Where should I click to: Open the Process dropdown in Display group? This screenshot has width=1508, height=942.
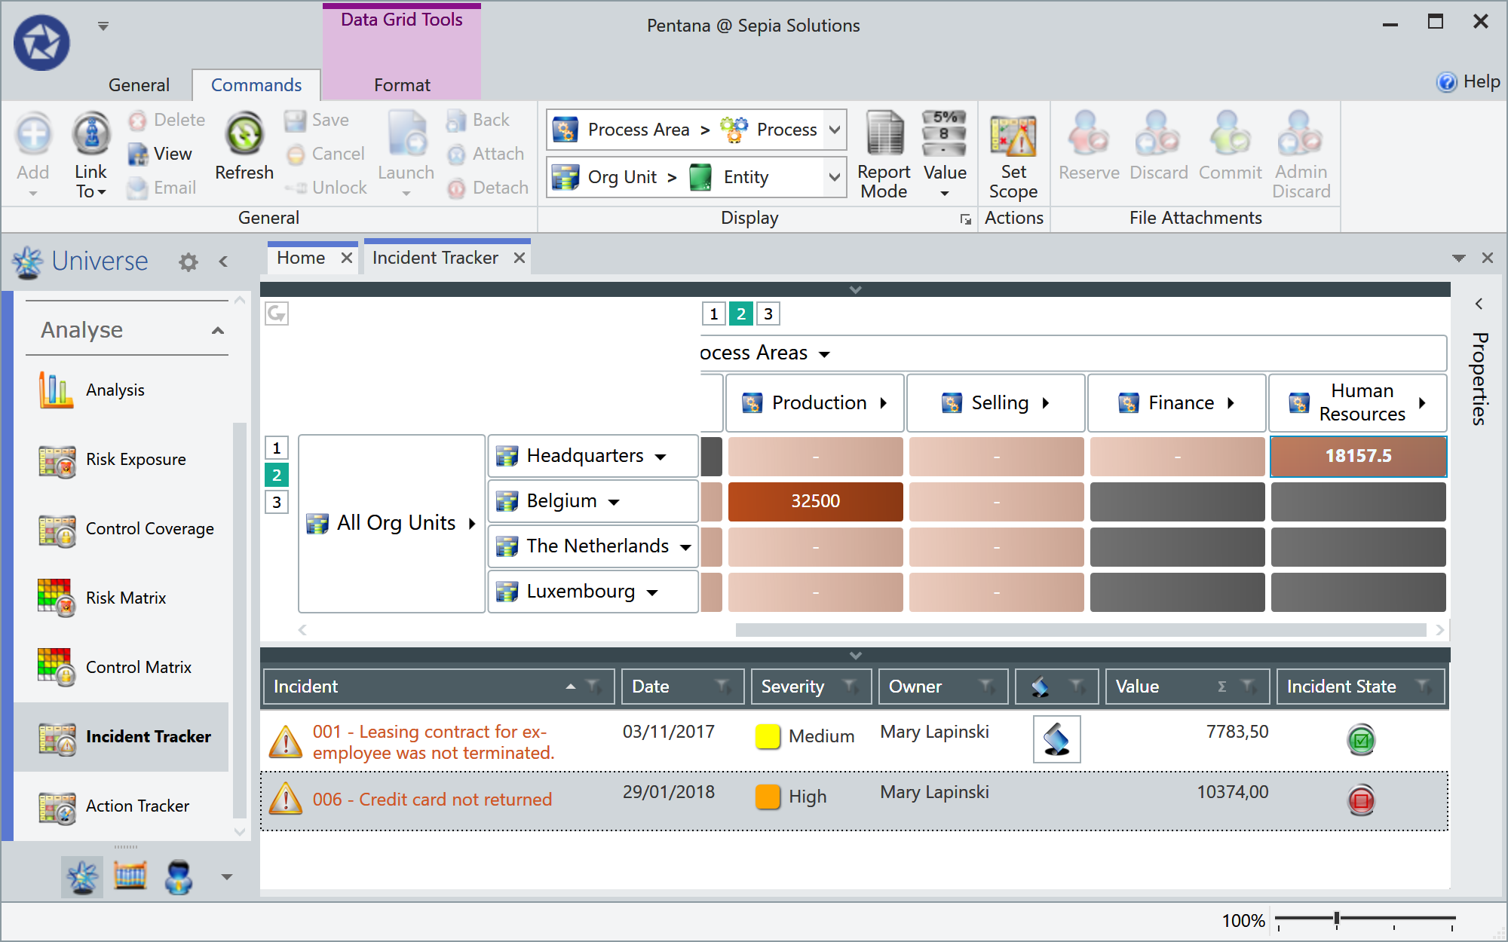pos(833,129)
